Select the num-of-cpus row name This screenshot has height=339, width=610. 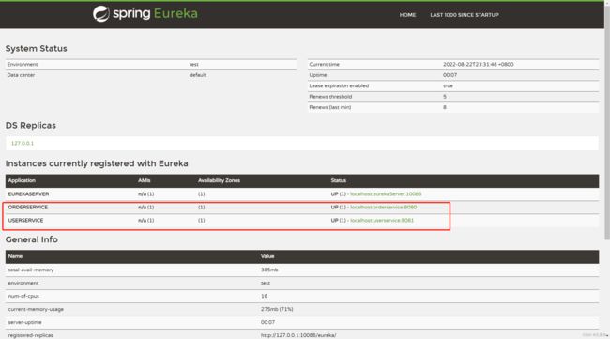23,296
